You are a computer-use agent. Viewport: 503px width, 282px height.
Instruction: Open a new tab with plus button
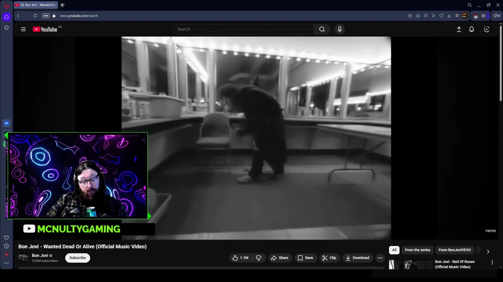click(x=62, y=5)
